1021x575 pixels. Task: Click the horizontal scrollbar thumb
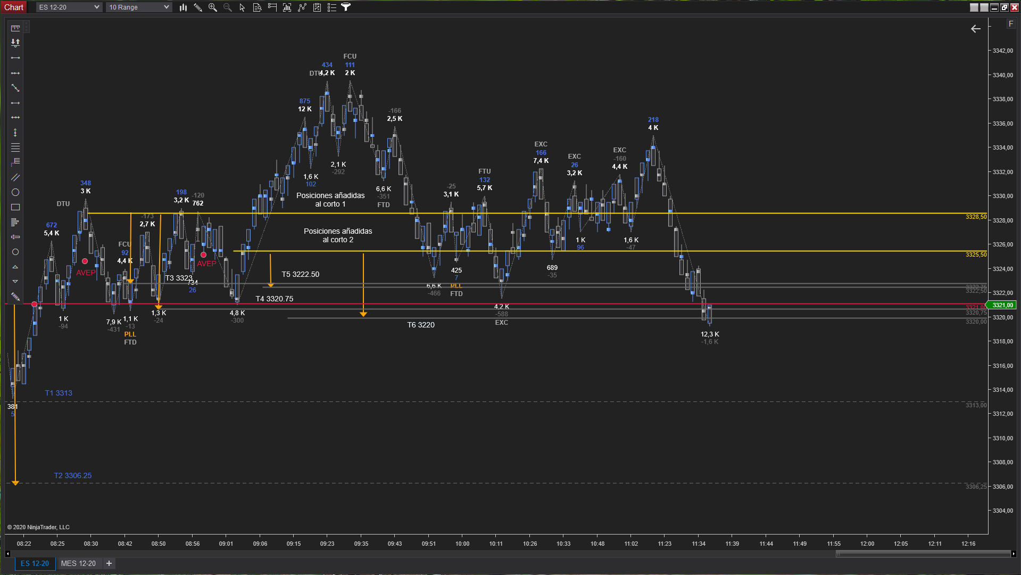point(923,554)
